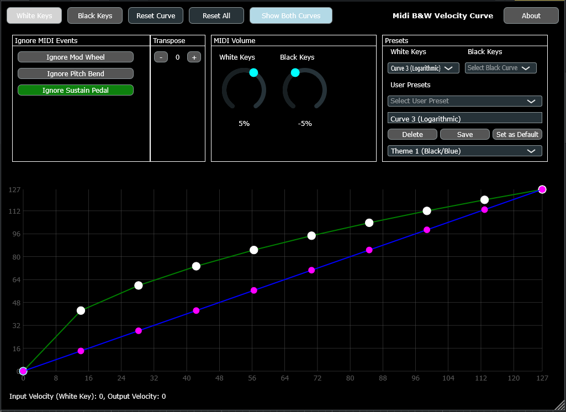Click the transpose value '0'
The width and height of the screenshot is (566, 412).
click(x=177, y=57)
